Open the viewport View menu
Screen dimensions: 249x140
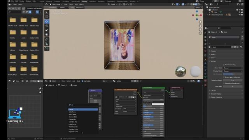[66, 4]
